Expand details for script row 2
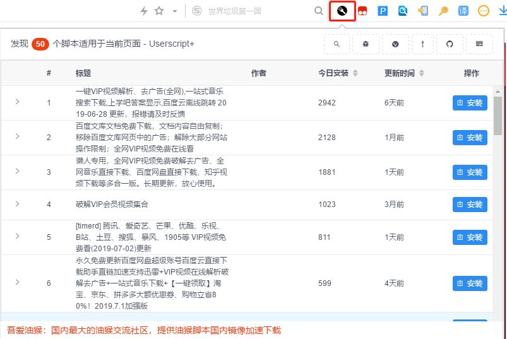Screen dimensions: 507x339 tap(18, 136)
